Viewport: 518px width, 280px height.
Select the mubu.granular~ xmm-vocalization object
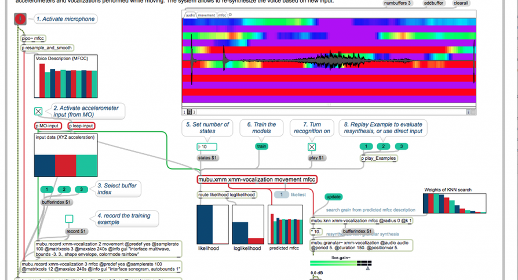point(361,245)
